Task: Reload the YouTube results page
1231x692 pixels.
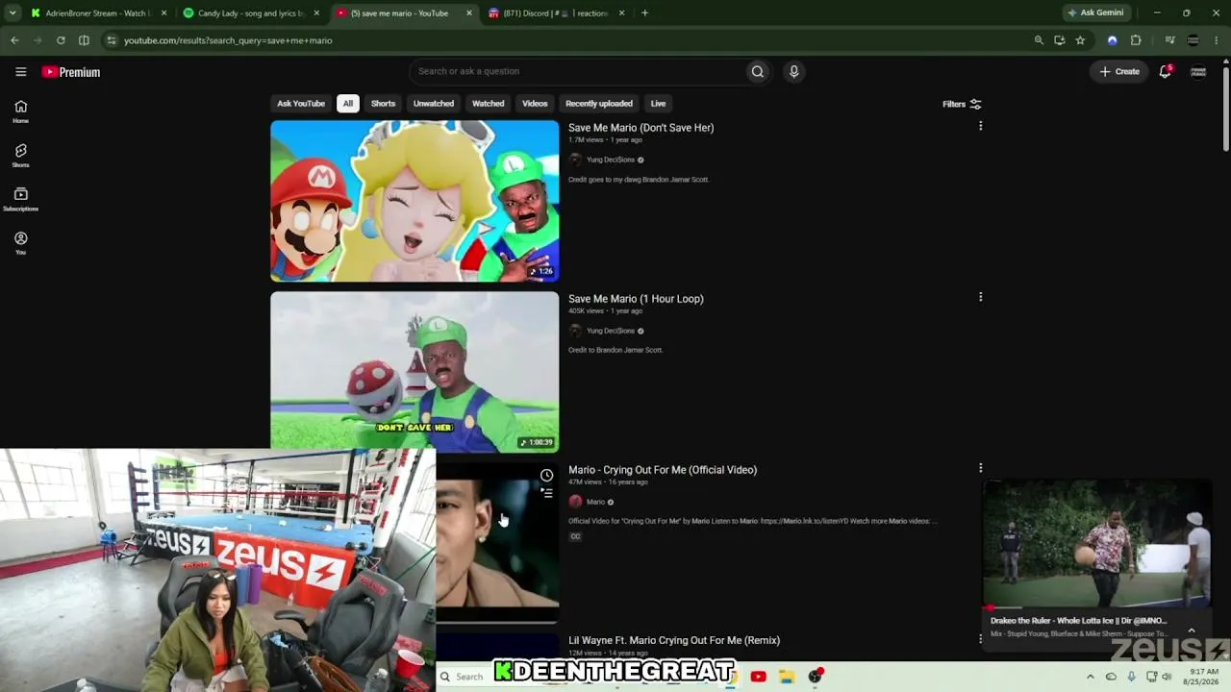Action: pyautogui.click(x=61, y=40)
